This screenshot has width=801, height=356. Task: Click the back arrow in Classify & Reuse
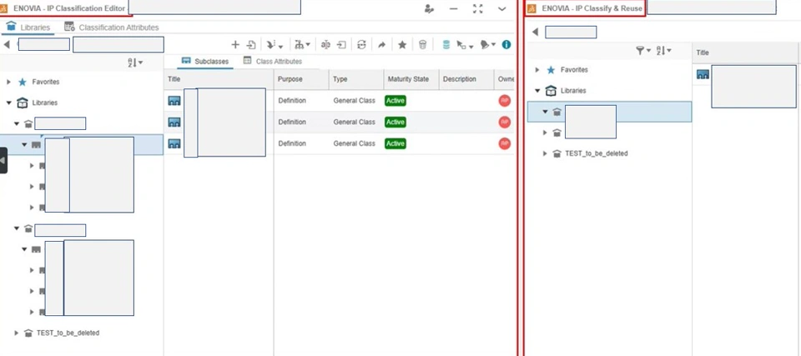pyautogui.click(x=535, y=32)
